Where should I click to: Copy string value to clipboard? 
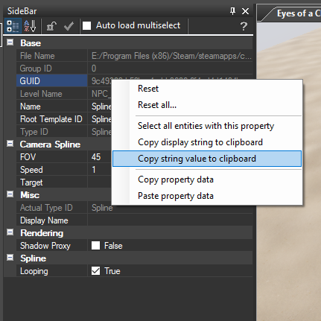click(207, 159)
